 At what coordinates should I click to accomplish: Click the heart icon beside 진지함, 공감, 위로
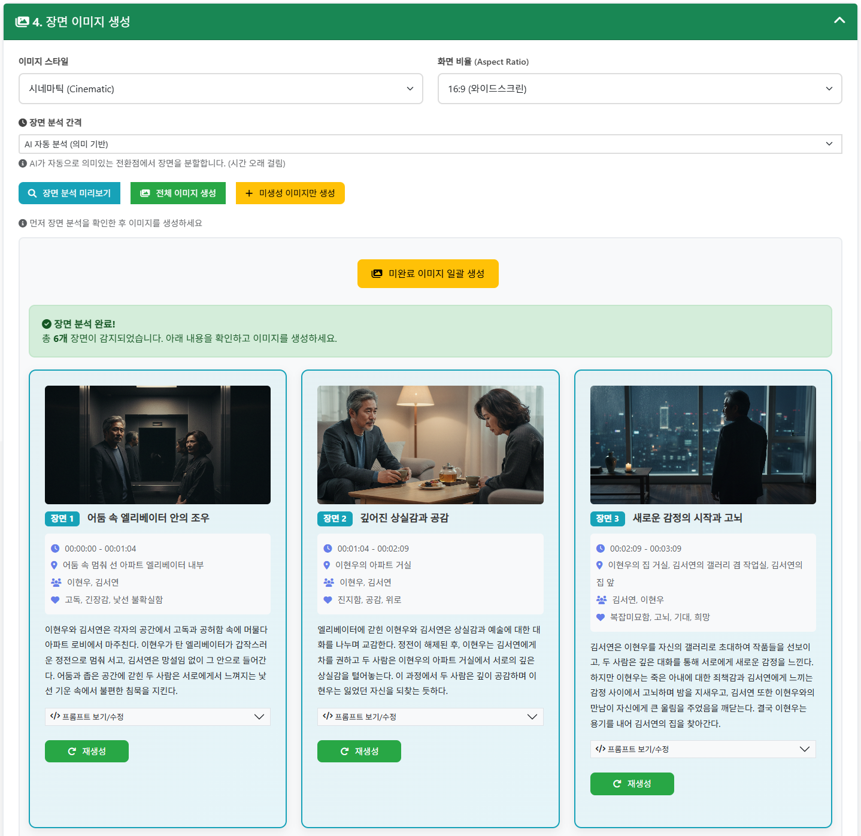pos(328,599)
